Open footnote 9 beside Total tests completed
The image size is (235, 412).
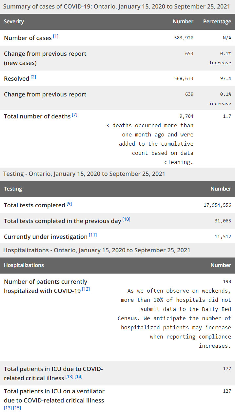click(x=69, y=204)
